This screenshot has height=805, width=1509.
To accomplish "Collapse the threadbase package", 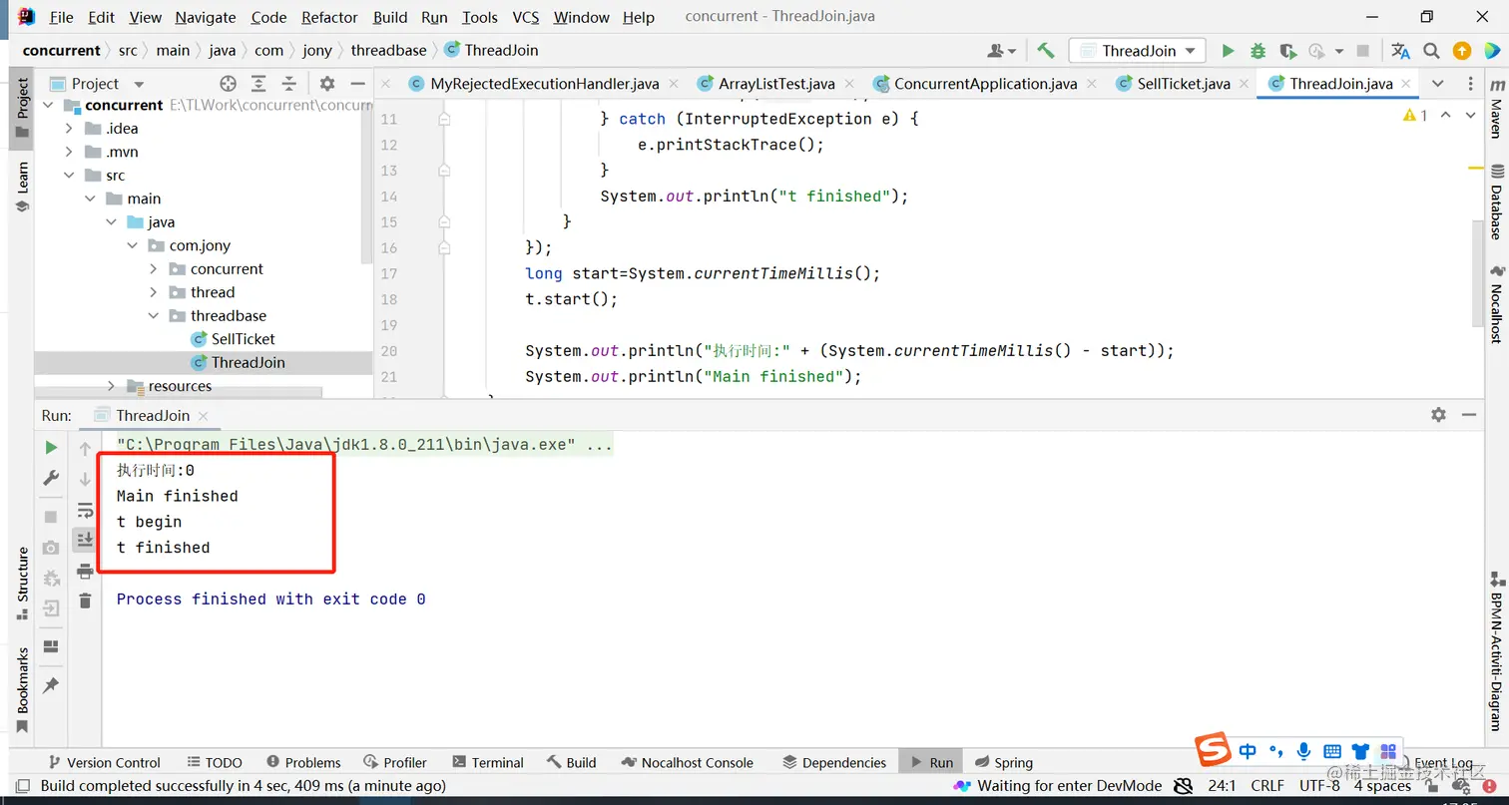I will pos(153,316).
